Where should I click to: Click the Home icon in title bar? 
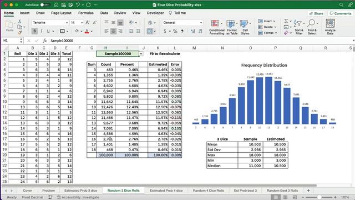click(x=56, y=5)
